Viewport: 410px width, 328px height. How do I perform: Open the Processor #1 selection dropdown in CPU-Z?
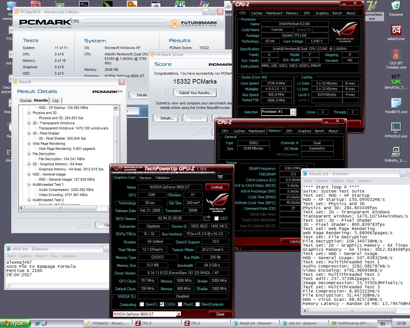pyautogui.click(x=292, y=112)
